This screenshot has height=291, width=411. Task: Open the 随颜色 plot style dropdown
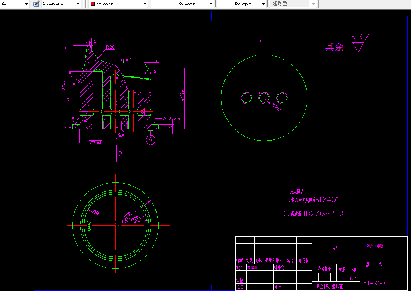pos(313,4)
